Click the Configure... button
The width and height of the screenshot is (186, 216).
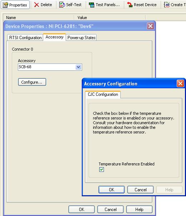[x=32, y=82]
